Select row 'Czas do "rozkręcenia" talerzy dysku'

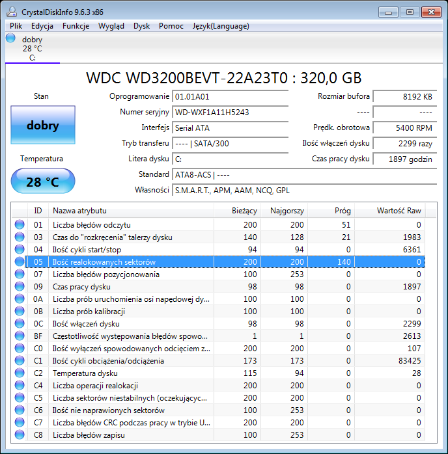(x=218, y=237)
